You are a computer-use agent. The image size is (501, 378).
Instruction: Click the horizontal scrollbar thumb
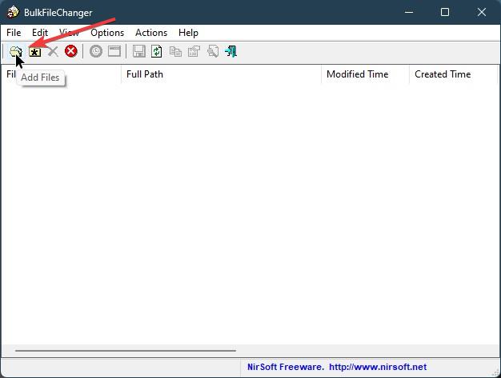tap(126, 351)
